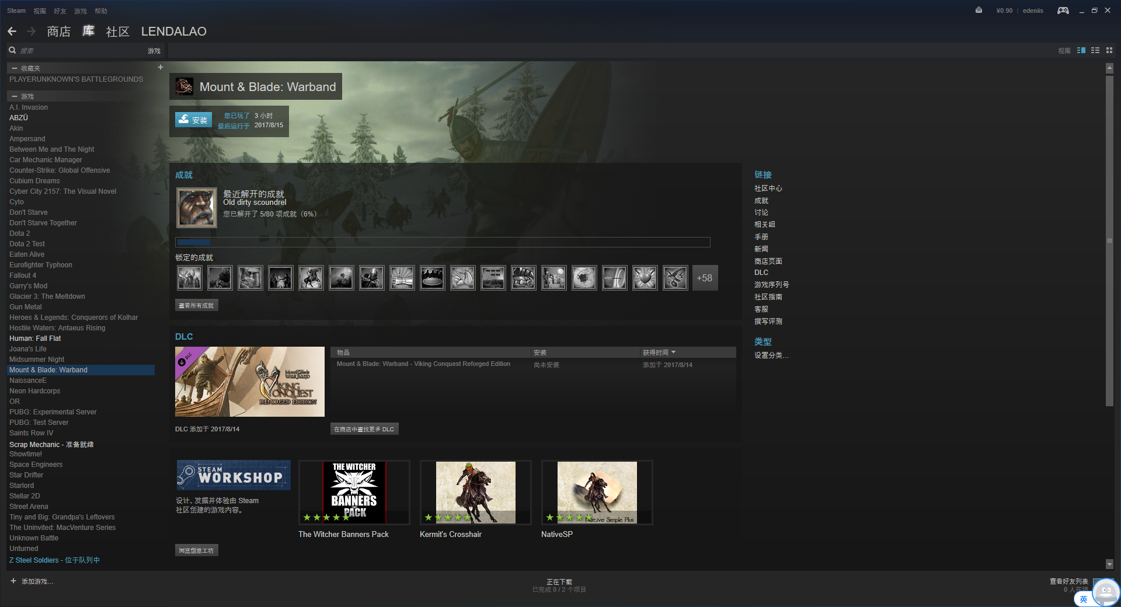Viewport: 1121px width, 607px height.
Task: Select Dota 2 Test in the game list
Action: click(27, 244)
